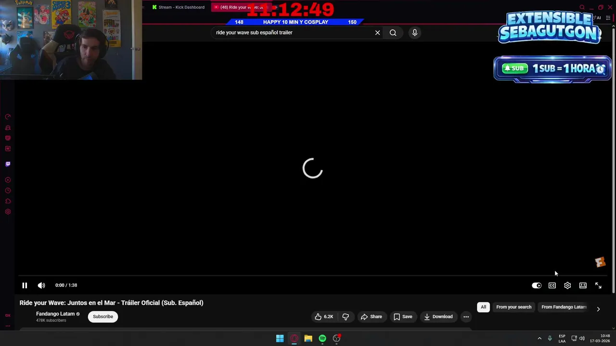This screenshot has height=346, width=616.
Task: Start voice search with the microphone
Action: point(414,33)
